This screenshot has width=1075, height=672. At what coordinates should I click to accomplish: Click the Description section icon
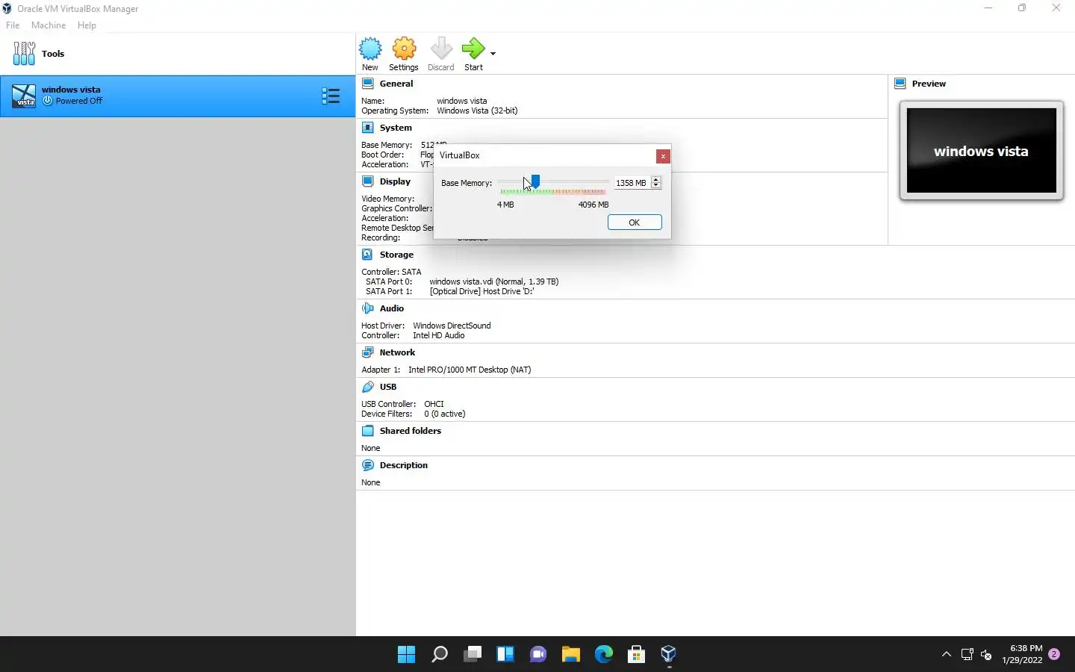click(368, 465)
